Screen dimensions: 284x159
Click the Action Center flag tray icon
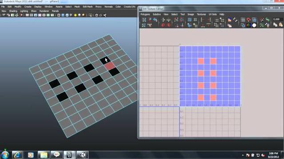(x=248, y=155)
